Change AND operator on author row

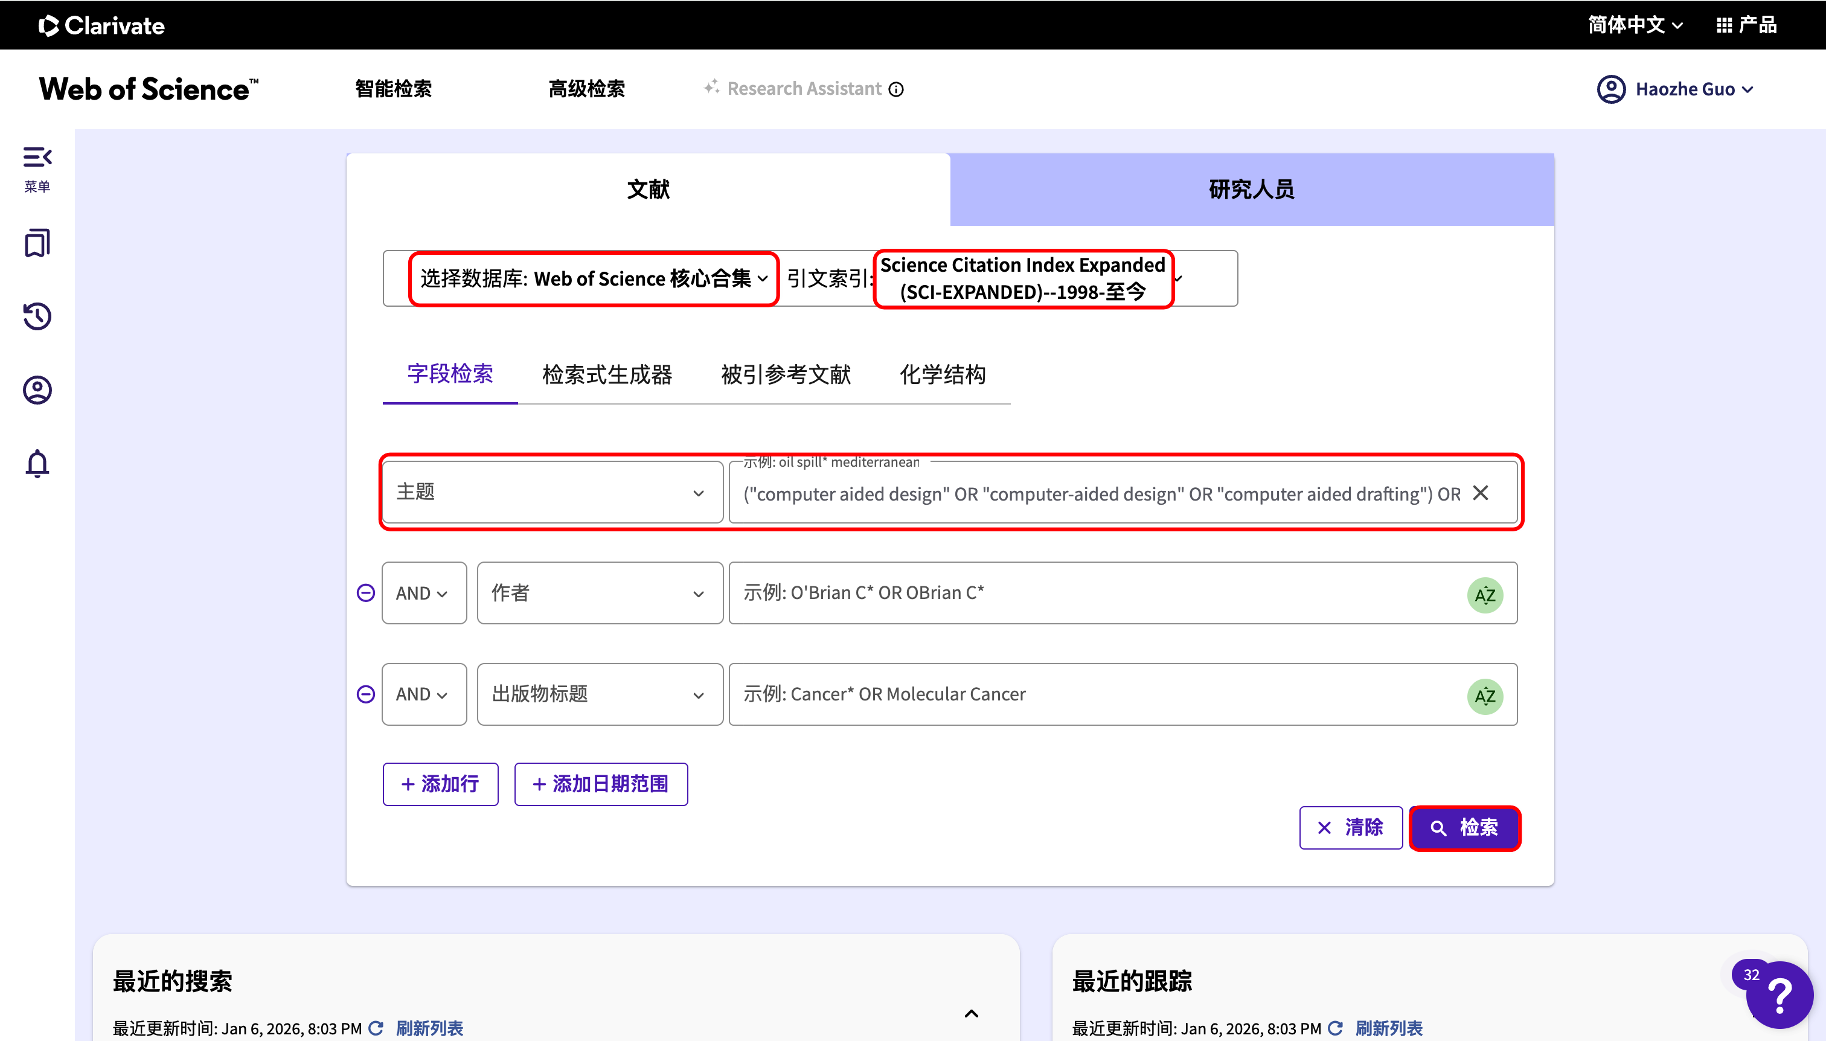(423, 594)
